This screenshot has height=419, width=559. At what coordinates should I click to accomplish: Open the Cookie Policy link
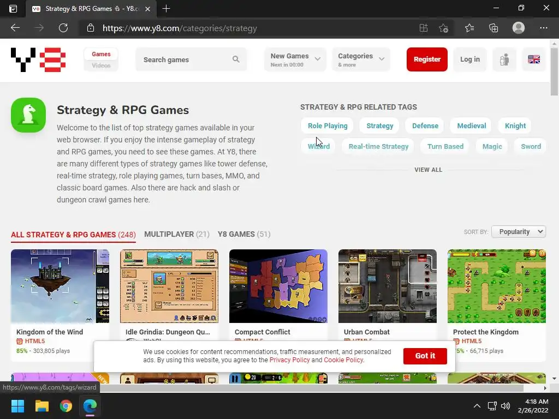point(343,360)
